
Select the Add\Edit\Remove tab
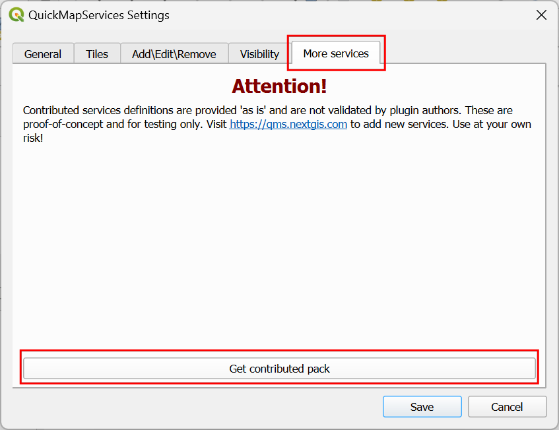tap(174, 54)
